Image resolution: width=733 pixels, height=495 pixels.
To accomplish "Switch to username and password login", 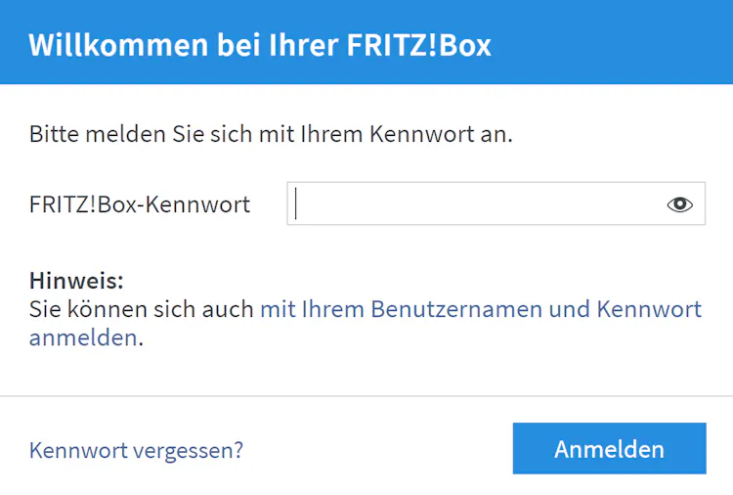I will (480, 309).
